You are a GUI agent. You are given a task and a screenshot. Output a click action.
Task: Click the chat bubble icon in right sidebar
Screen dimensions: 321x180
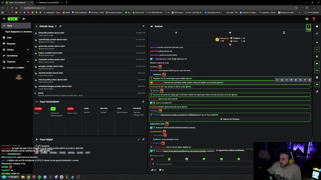tap(317, 63)
